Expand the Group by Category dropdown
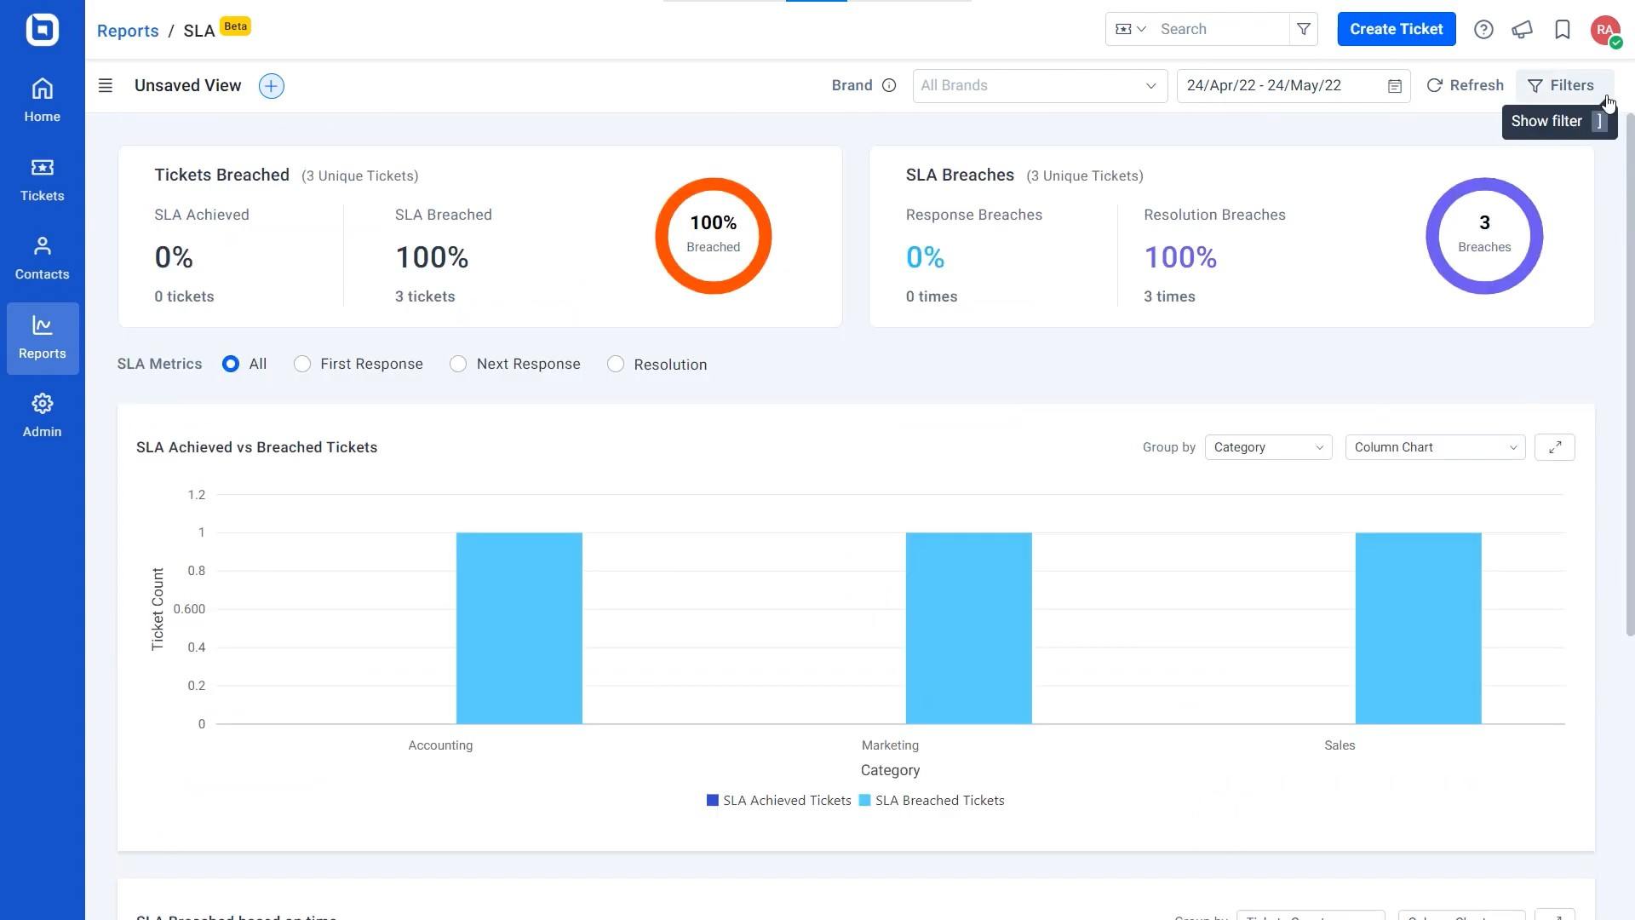The image size is (1635, 920). click(x=1266, y=447)
